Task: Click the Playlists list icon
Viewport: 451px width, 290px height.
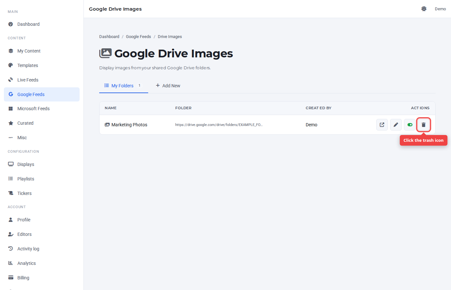Action: coord(11,179)
